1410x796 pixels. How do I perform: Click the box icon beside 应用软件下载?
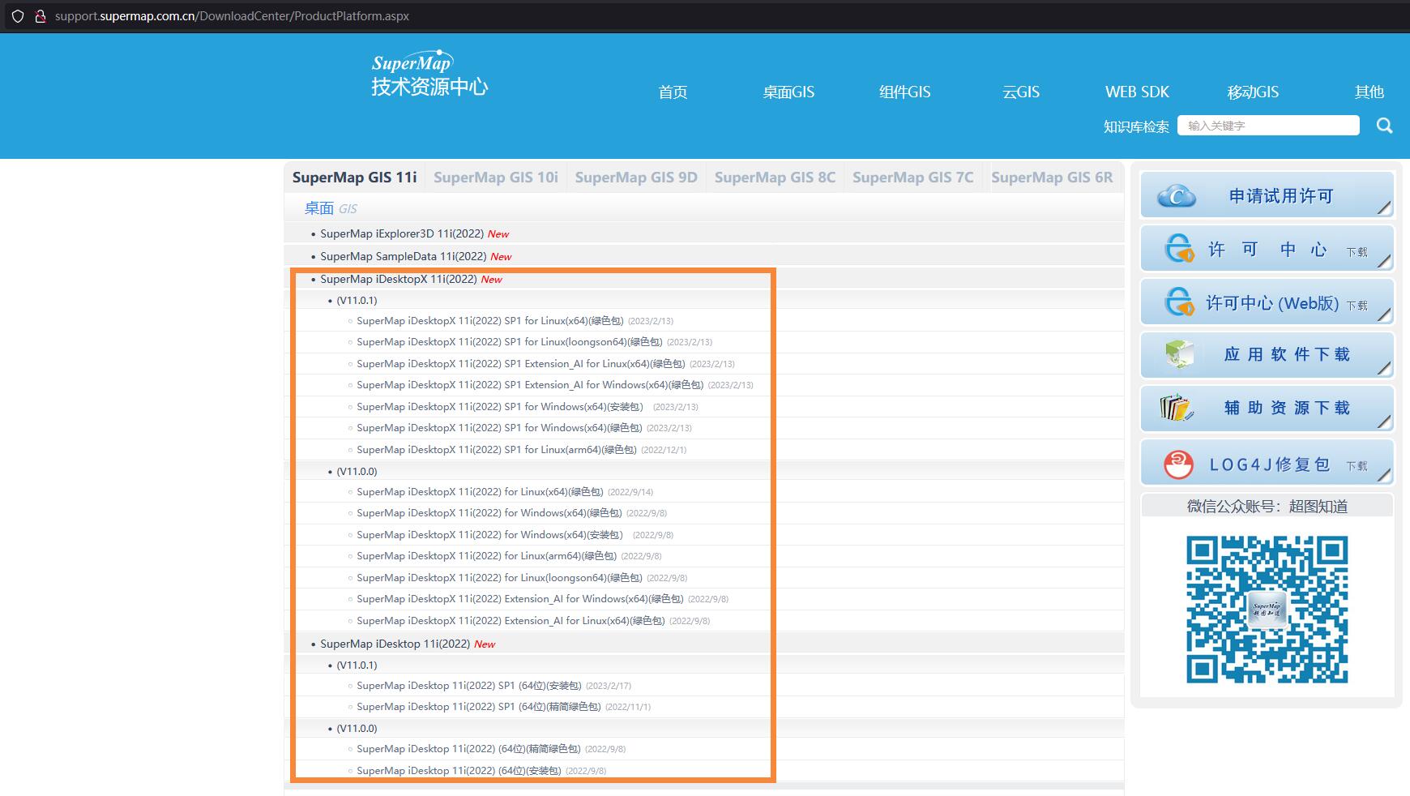tap(1179, 354)
